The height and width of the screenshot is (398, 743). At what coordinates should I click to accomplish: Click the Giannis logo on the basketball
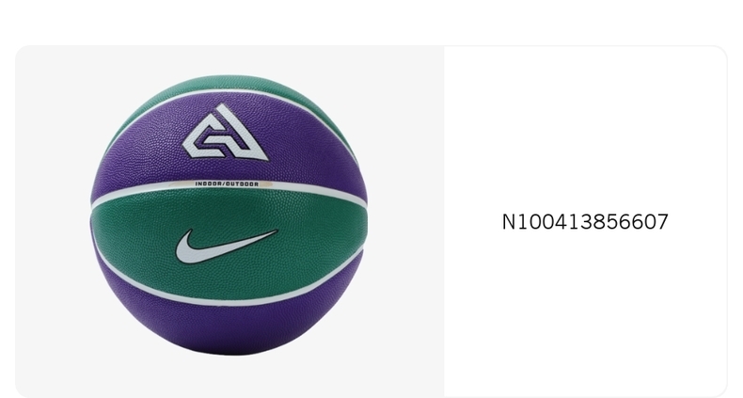click(x=226, y=133)
